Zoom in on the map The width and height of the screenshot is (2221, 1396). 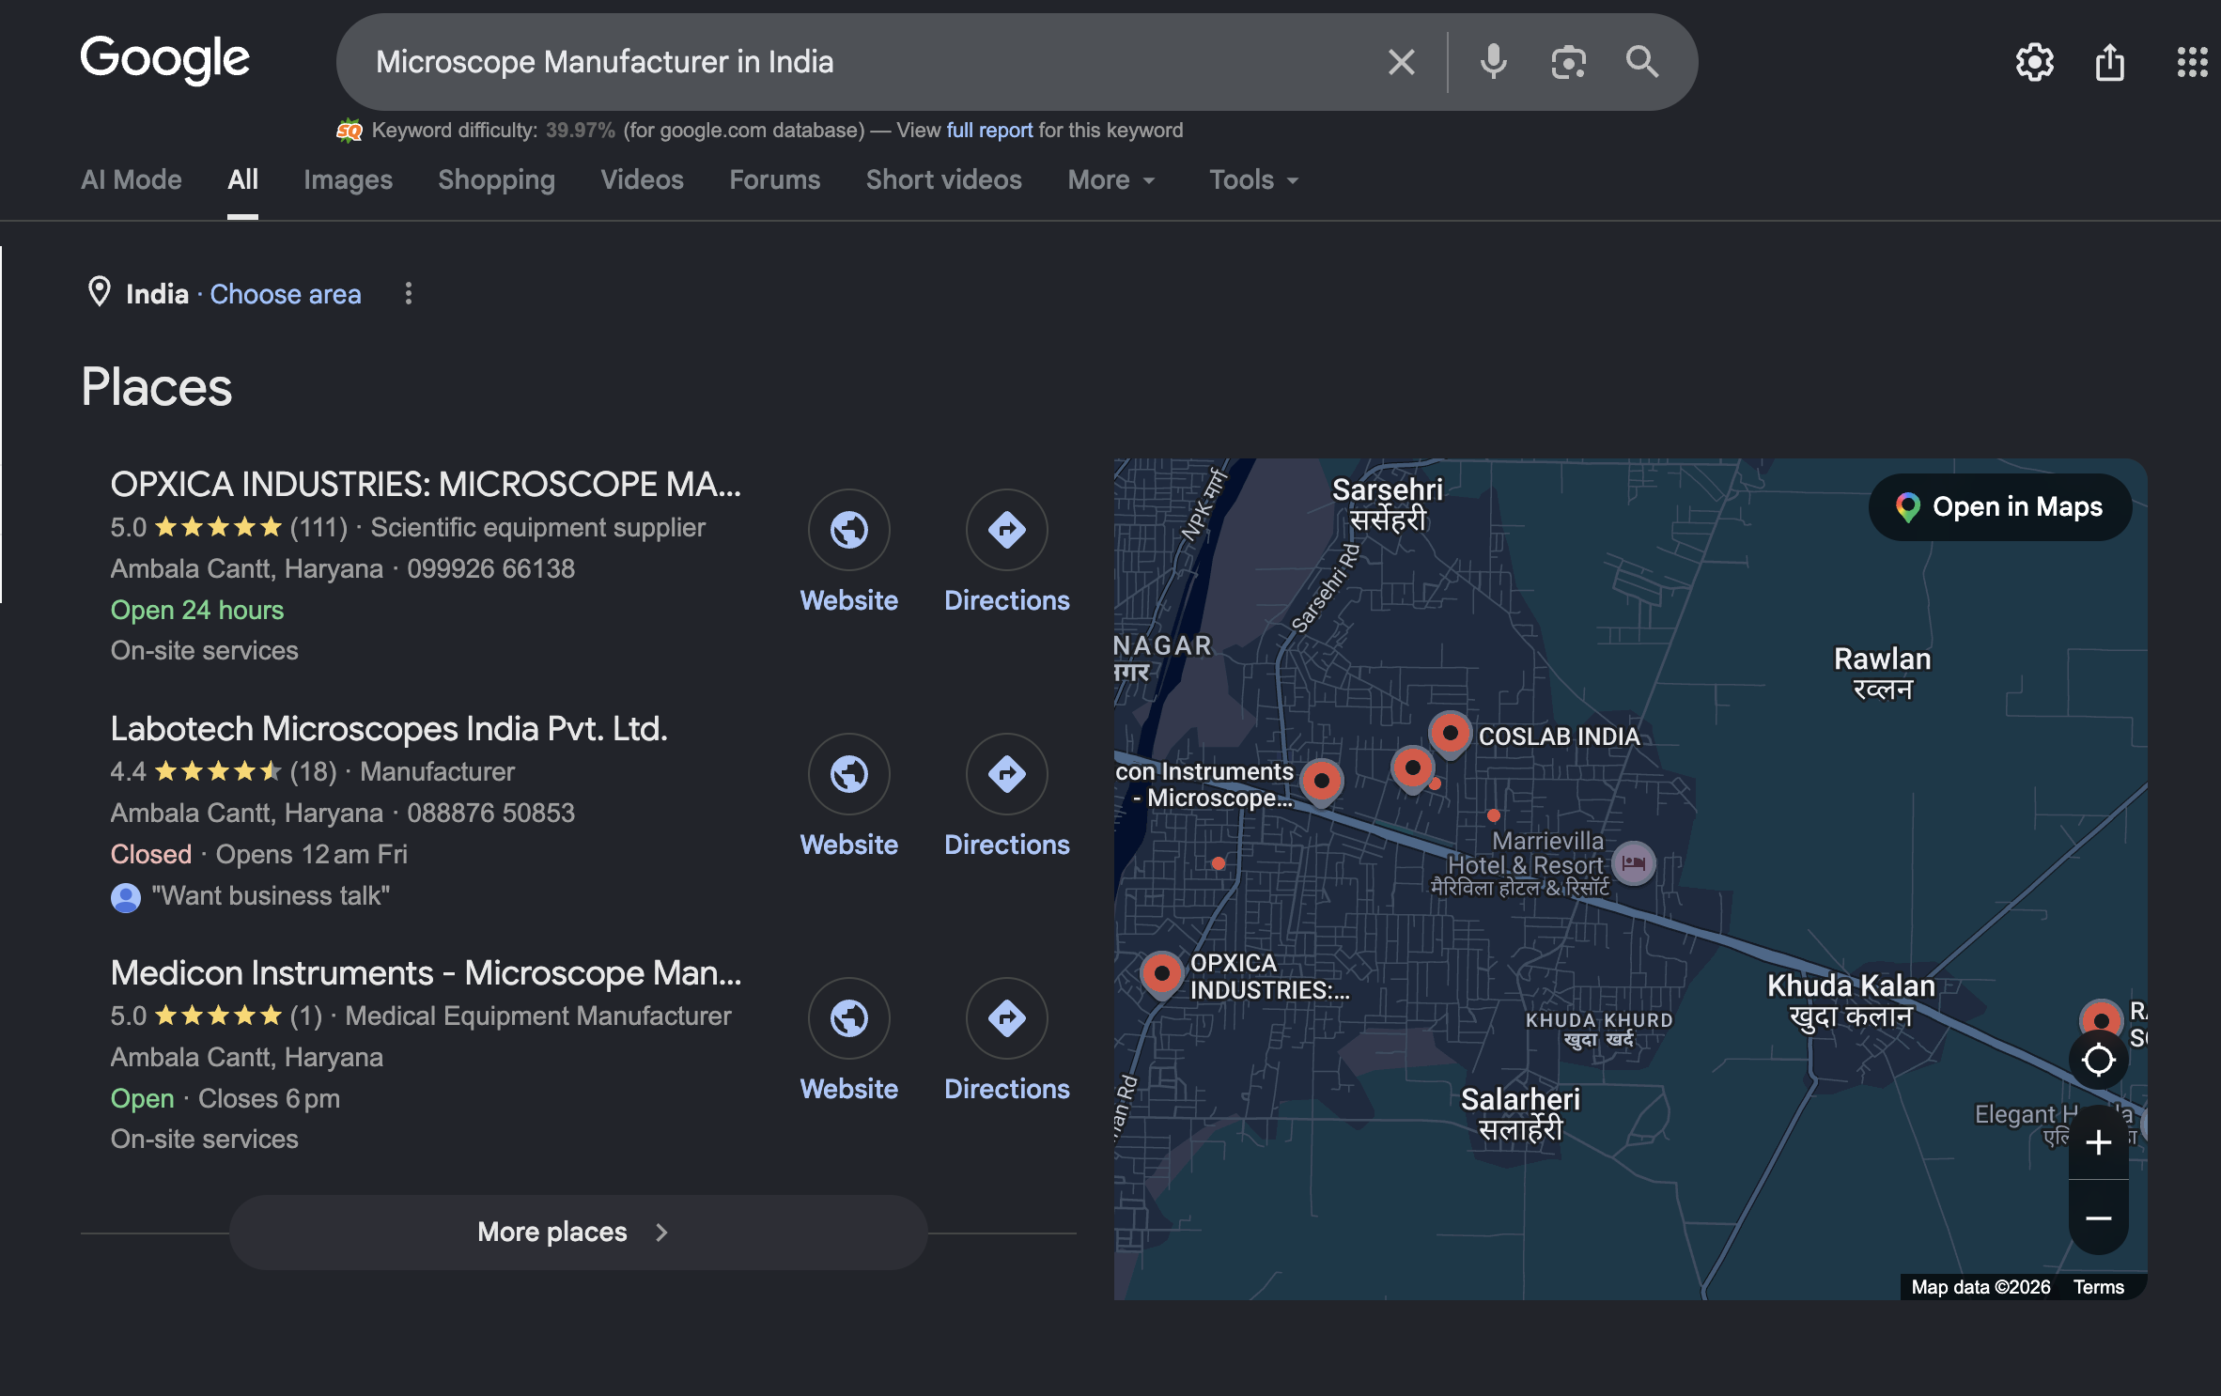tap(2098, 1142)
